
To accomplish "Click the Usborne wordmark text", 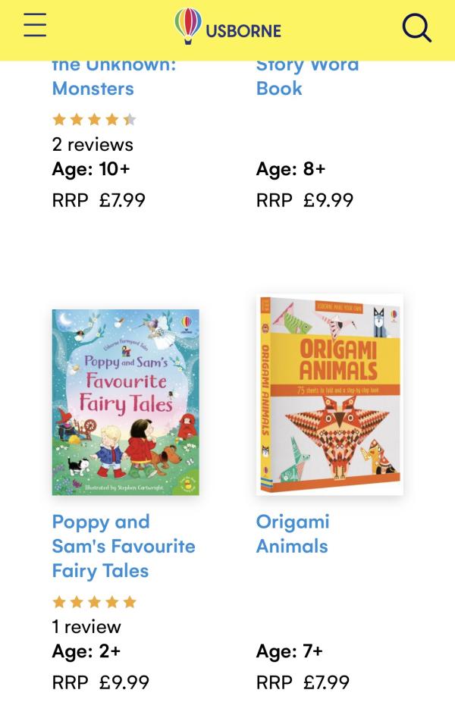I will coord(243,31).
